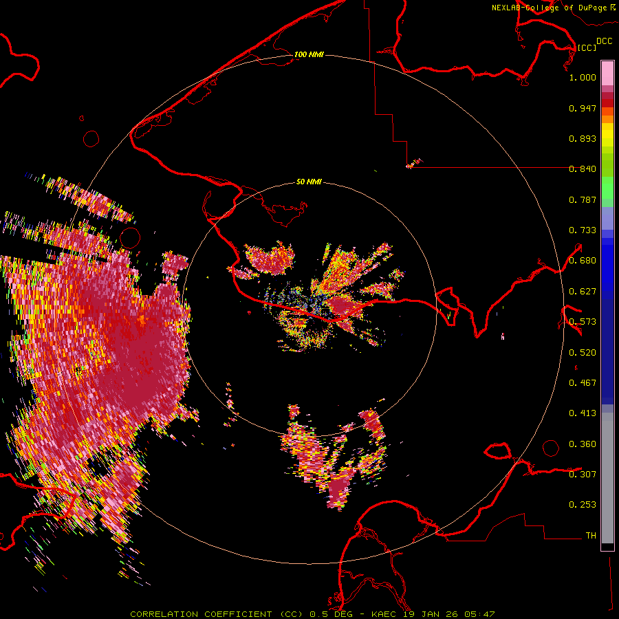619x619 pixels.
Task: Click the 0.253 value on color scale
Action: point(583,505)
